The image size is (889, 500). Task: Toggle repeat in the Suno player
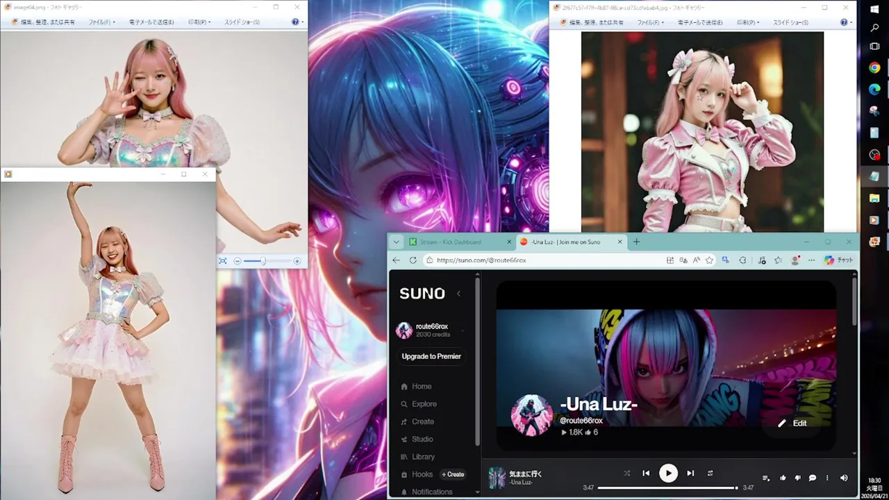(x=710, y=473)
